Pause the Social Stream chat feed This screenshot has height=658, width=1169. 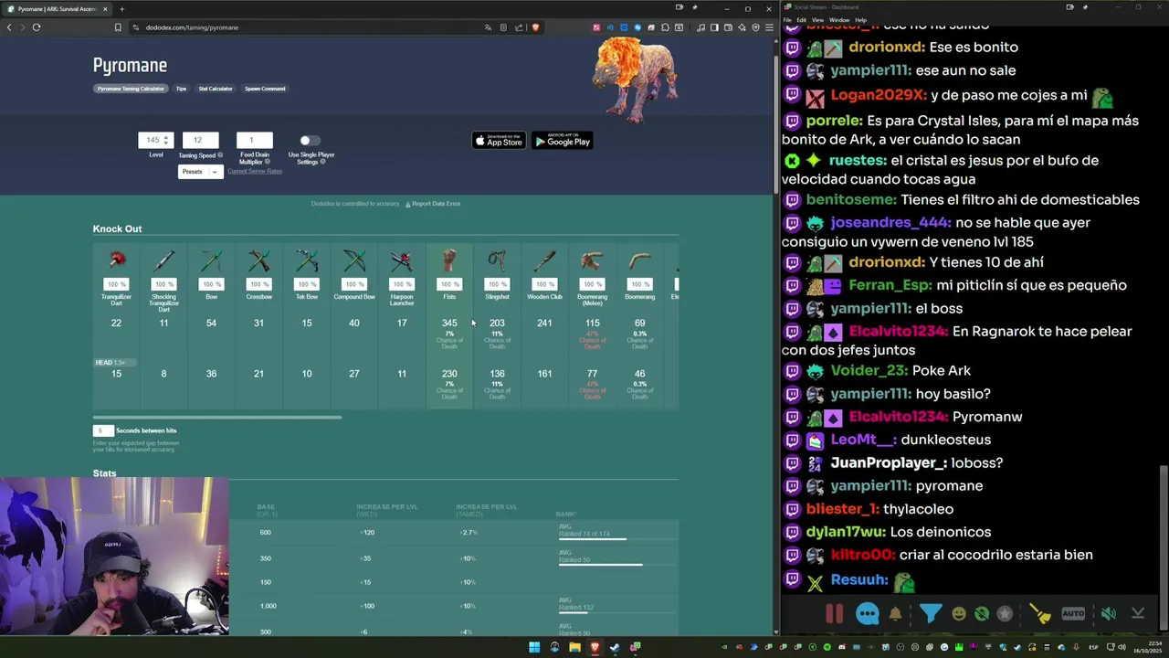point(835,614)
